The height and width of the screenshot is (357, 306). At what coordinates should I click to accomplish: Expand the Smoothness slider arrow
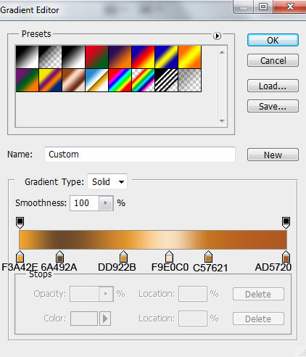pyautogui.click(x=106, y=203)
